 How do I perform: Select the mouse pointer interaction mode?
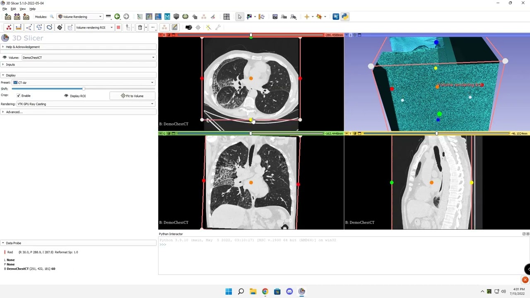[x=240, y=17]
